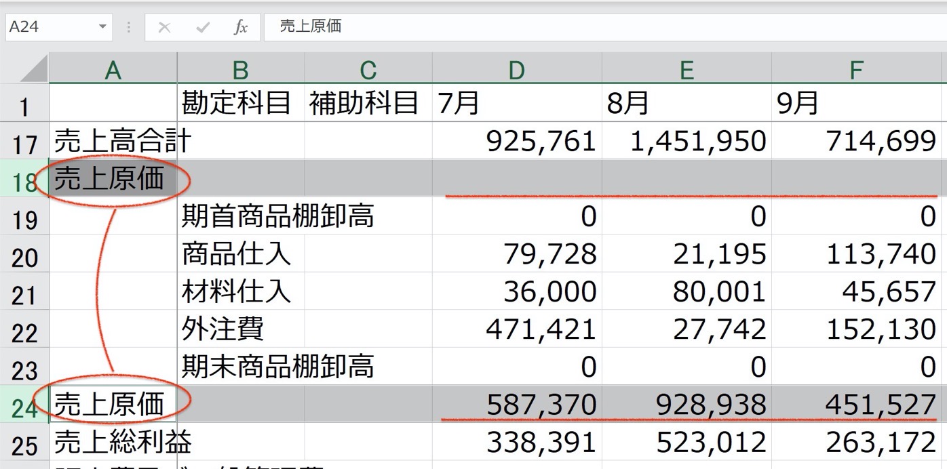Select cell with value 338,391
The width and height of the screenshot is (947, 469).
(517, 442)
